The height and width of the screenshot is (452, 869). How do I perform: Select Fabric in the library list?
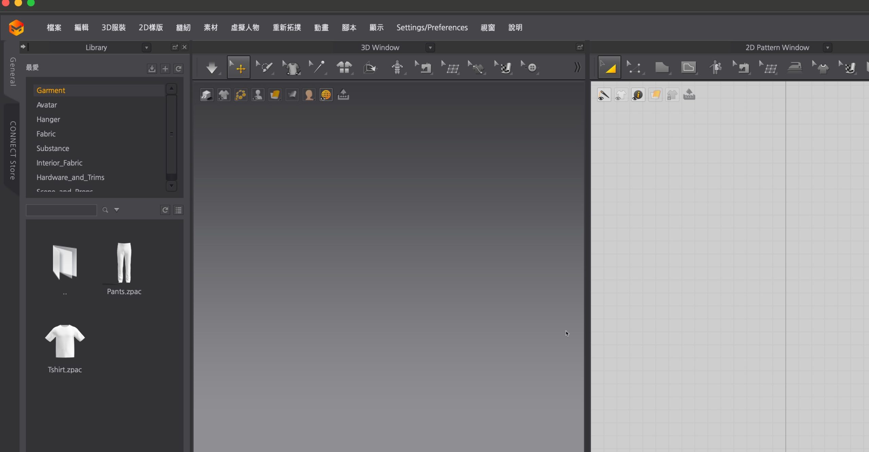pos(46,134)
